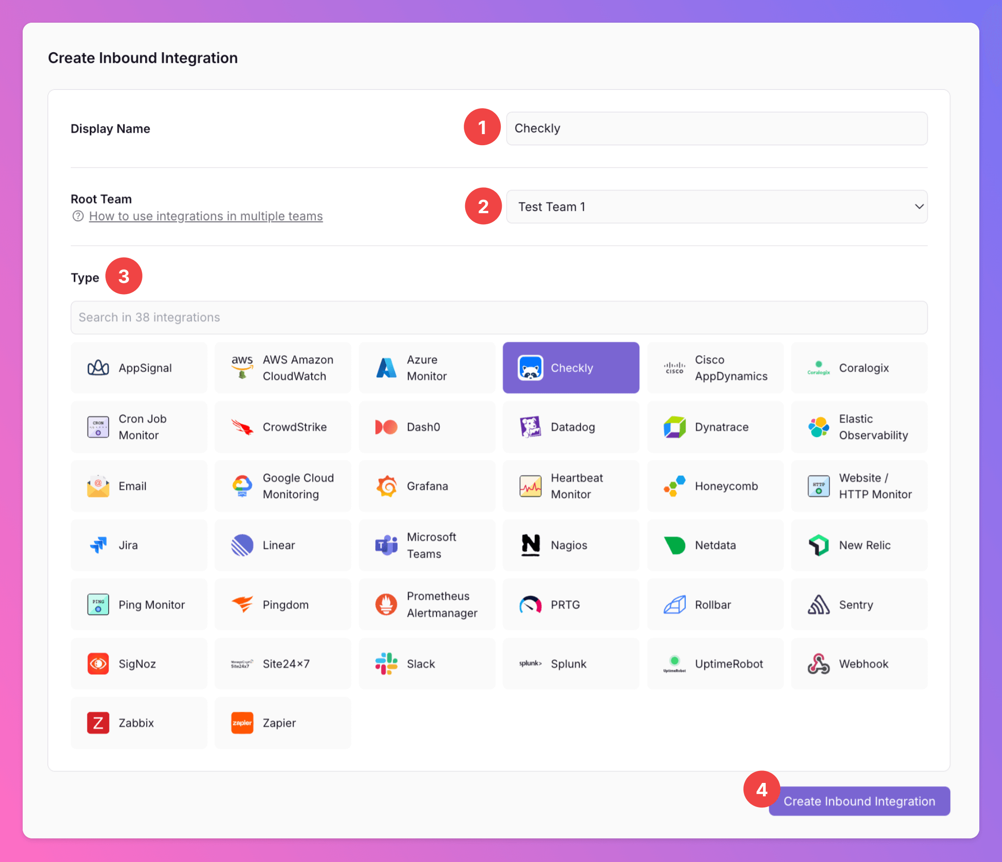This screenshot has width=1002, height=862.
Task: Select the Microsoft Teams integration icon
Action: tap(387, 545)
